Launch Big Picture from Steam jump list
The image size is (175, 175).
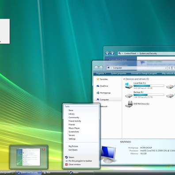(x=73, y=146)
